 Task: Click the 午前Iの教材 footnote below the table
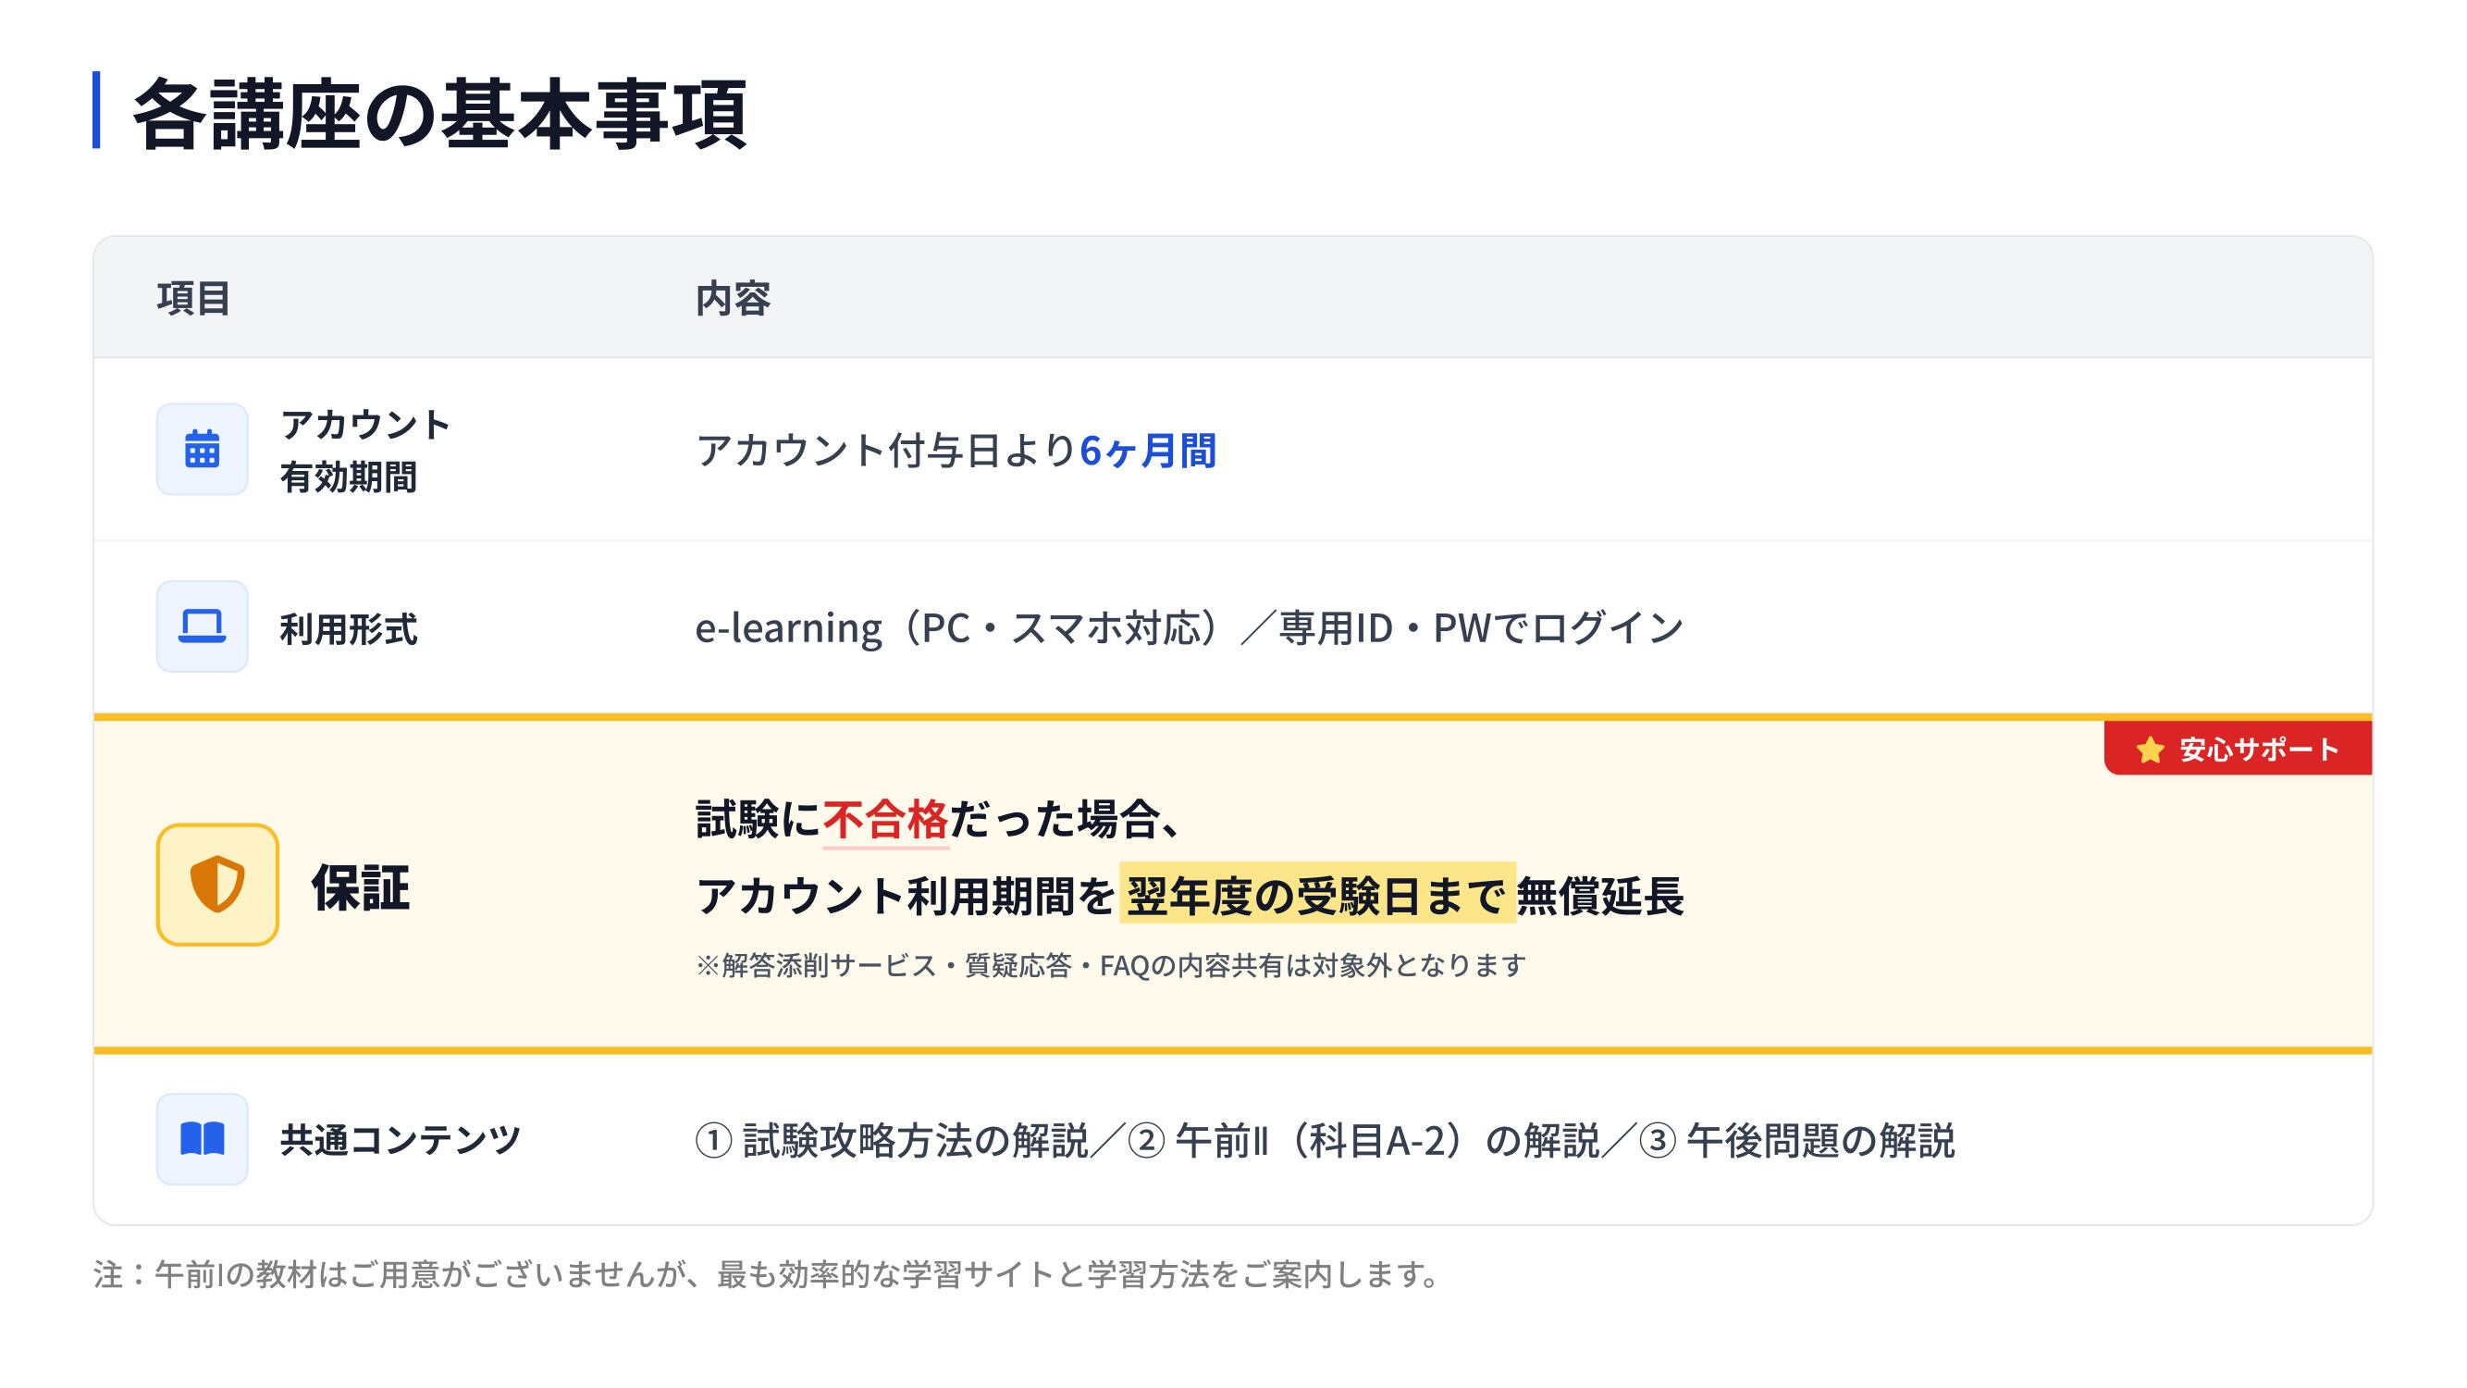point(766,1275)
